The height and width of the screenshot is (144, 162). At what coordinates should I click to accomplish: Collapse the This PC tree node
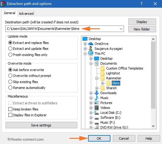tap(85, 54)
